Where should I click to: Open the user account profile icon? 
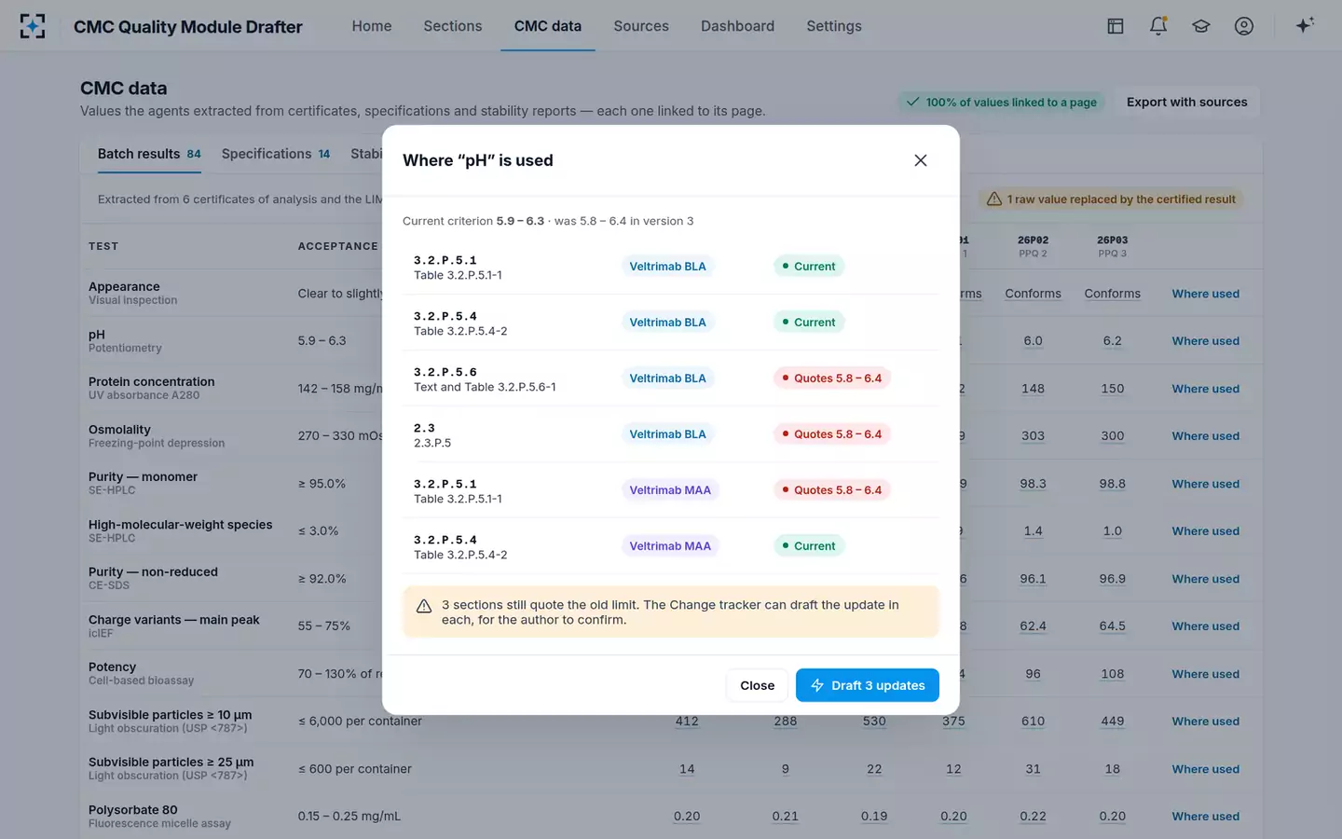(1244, 26)
